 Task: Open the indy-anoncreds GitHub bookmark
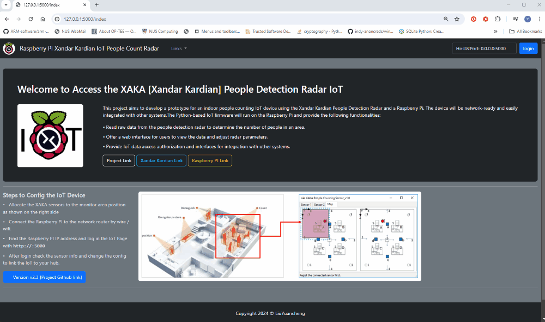[x=371, y=31]
